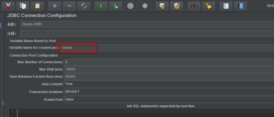Start test without pauses icon
This screenshot has height=117, width=274.
[x=116, y=6]
